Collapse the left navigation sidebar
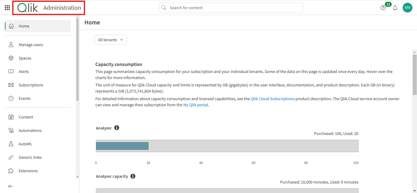The width and height of the screenshot is (417, 193). pyautogui.click(x=11, y=186)
